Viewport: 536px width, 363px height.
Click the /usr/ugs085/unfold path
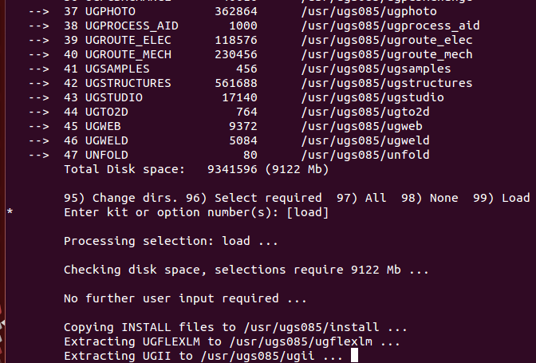click(x=365, y=156)
